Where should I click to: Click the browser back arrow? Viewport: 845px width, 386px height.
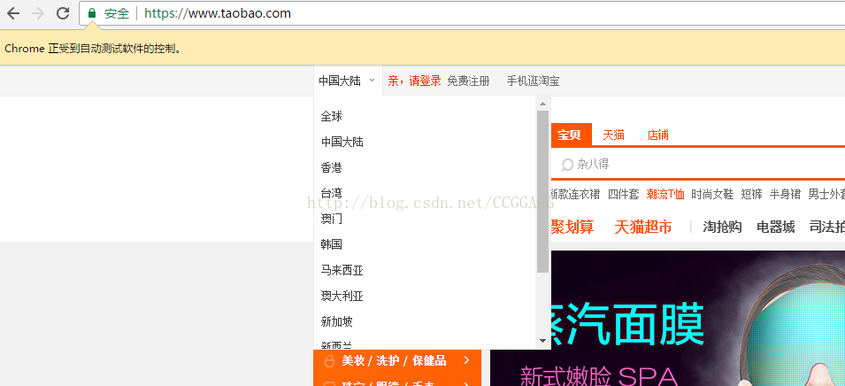(x=13, y=13)
